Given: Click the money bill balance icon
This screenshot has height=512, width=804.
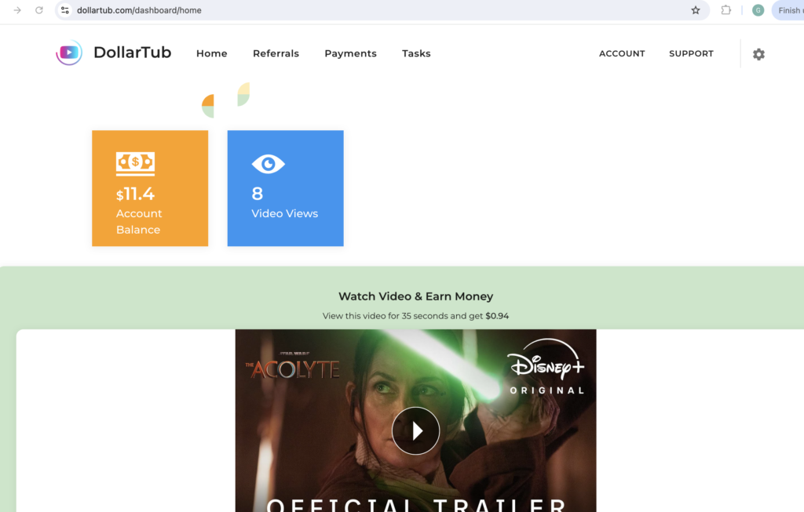Looking at the screenshot, I should [x=135, y=164].
